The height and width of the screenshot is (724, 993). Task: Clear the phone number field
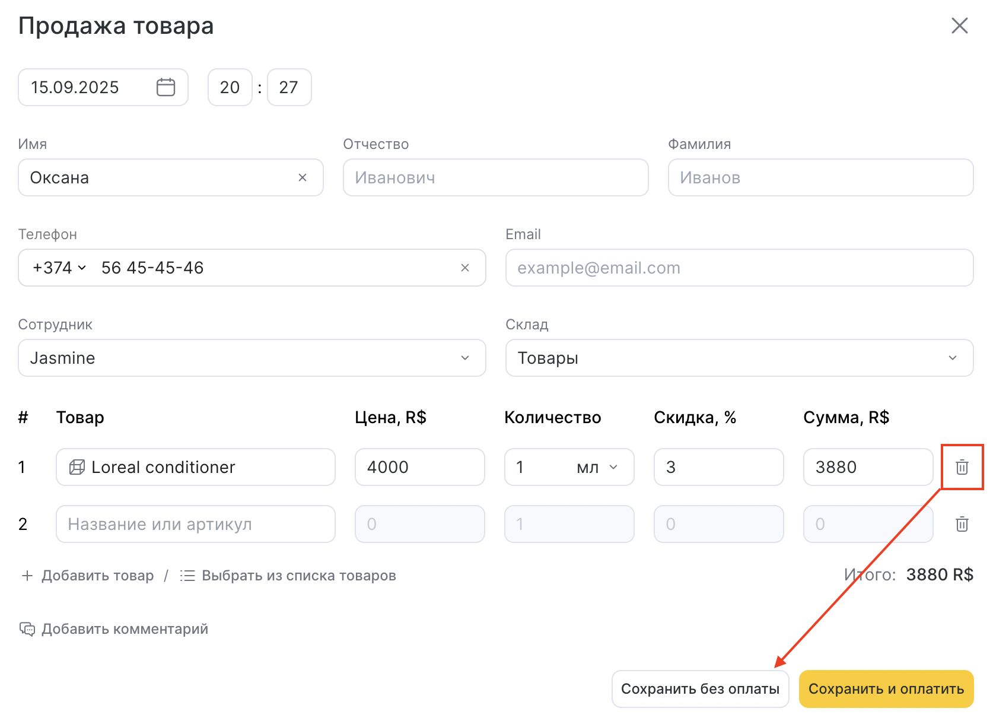pyautogui.click(x=465, y=268)
